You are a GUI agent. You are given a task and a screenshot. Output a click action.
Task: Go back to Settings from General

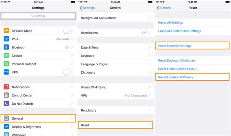tap(87, 8)
